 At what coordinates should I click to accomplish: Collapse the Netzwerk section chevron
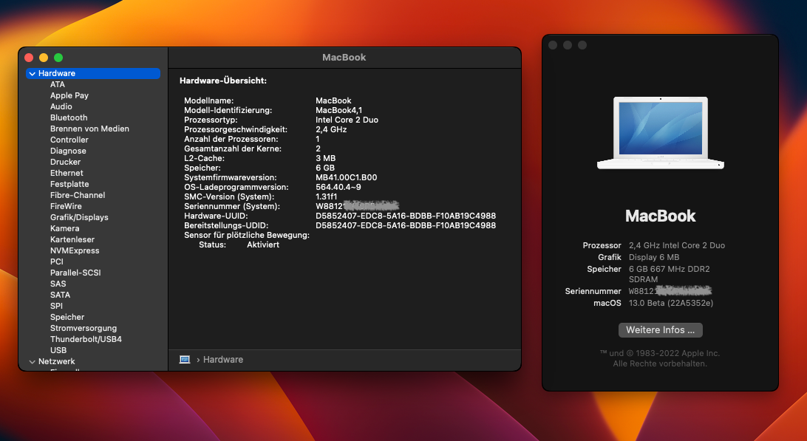coord(33,362)
